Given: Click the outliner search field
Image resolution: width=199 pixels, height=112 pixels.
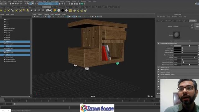Looking at the screenshot, I should pos(16,17).
